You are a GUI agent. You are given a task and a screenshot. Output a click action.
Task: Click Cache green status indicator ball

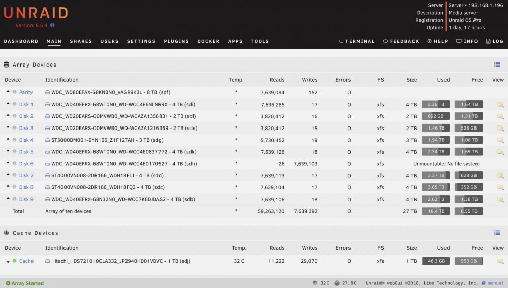coord(15,261)
